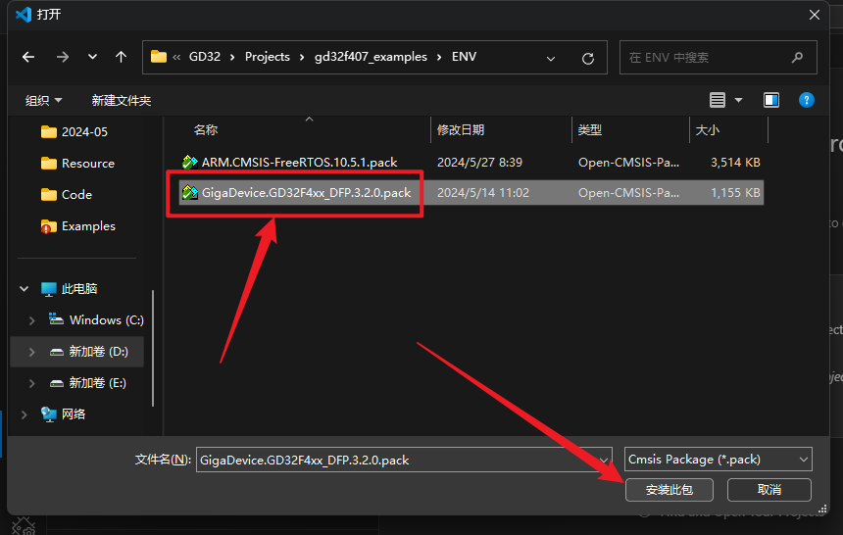This screenshot has height=535, width=843.
Task: Sort by 类型 (Type) column header
Action: 590,130
